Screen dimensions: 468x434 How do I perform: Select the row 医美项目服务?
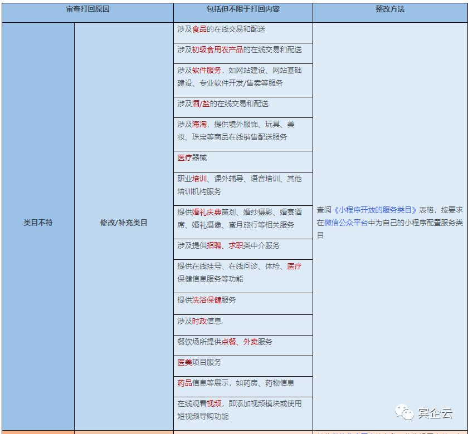(243, 366)
